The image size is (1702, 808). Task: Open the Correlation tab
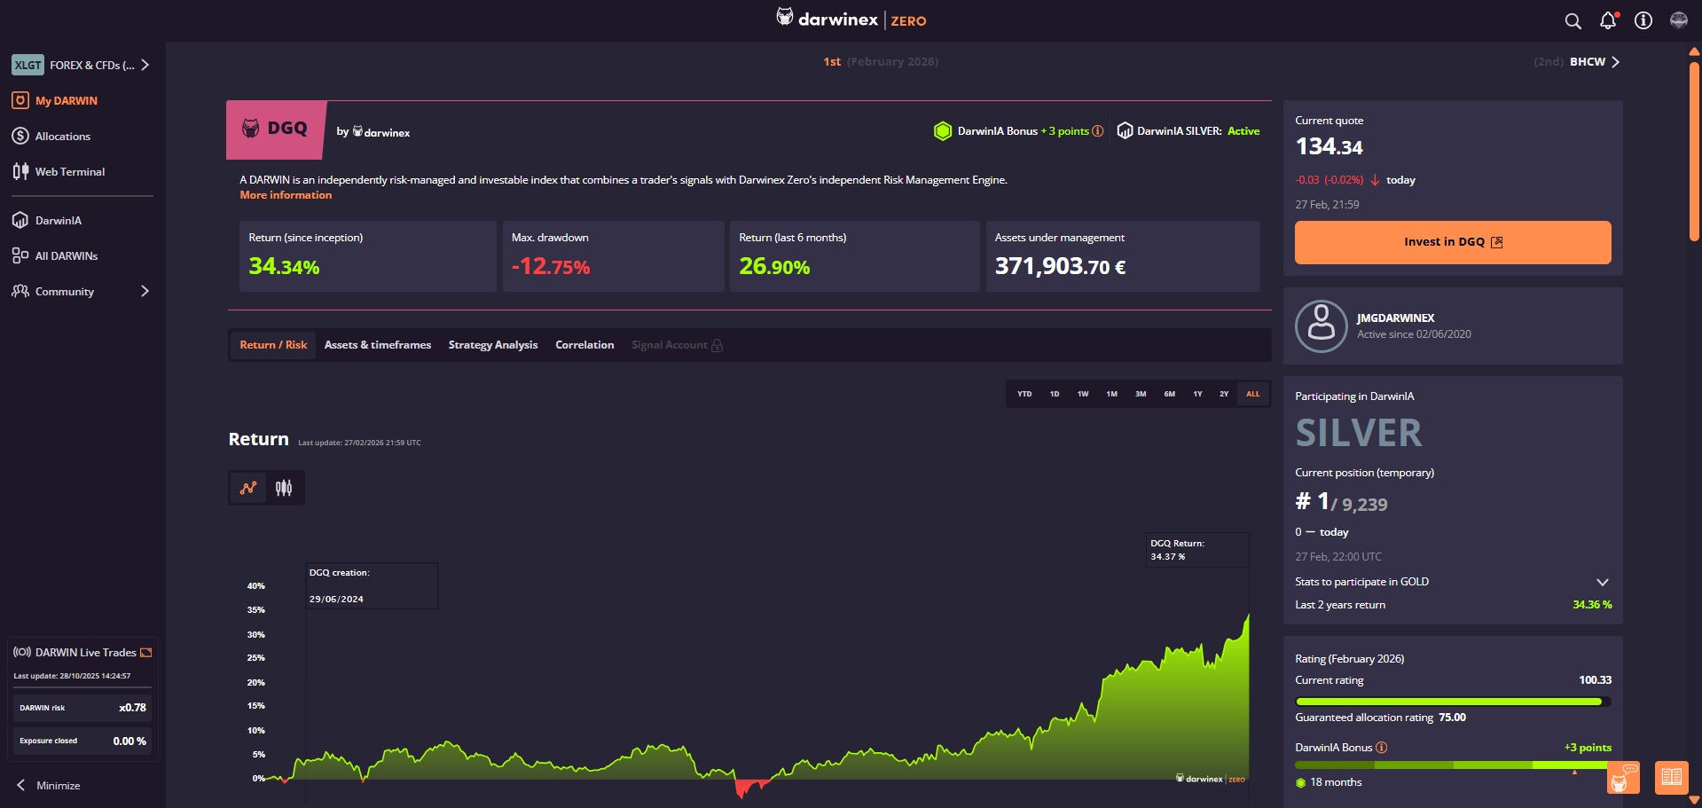tap(584, 344)
